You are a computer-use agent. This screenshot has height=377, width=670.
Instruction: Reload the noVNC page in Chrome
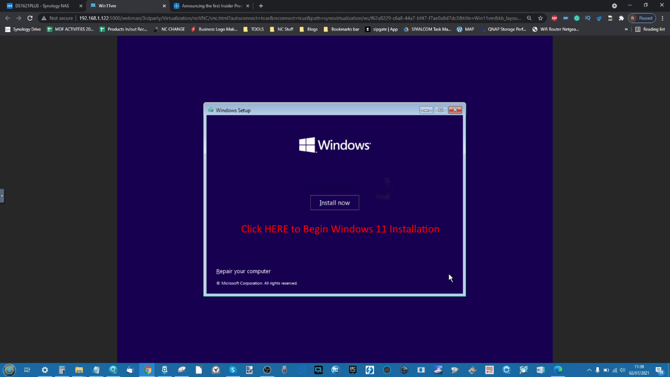30,17
